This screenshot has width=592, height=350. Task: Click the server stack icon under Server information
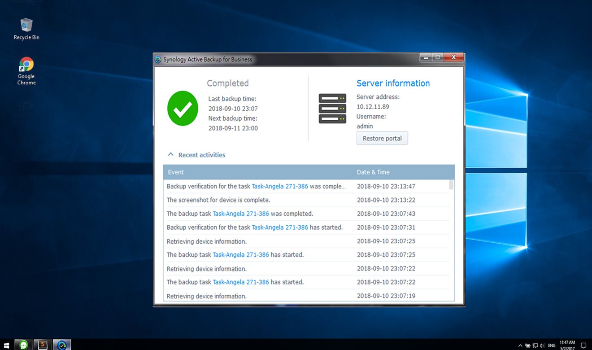point(332,108)
